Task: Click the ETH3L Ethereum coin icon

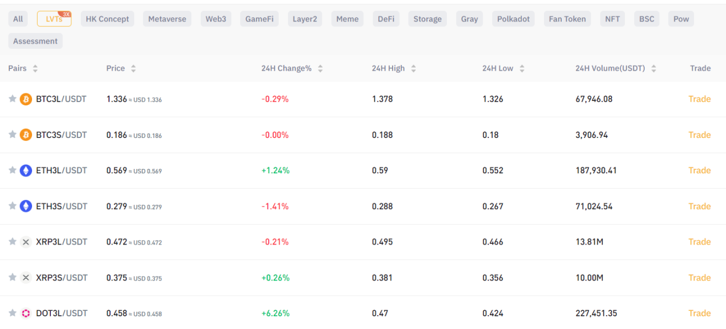Action: pos(26,171)
